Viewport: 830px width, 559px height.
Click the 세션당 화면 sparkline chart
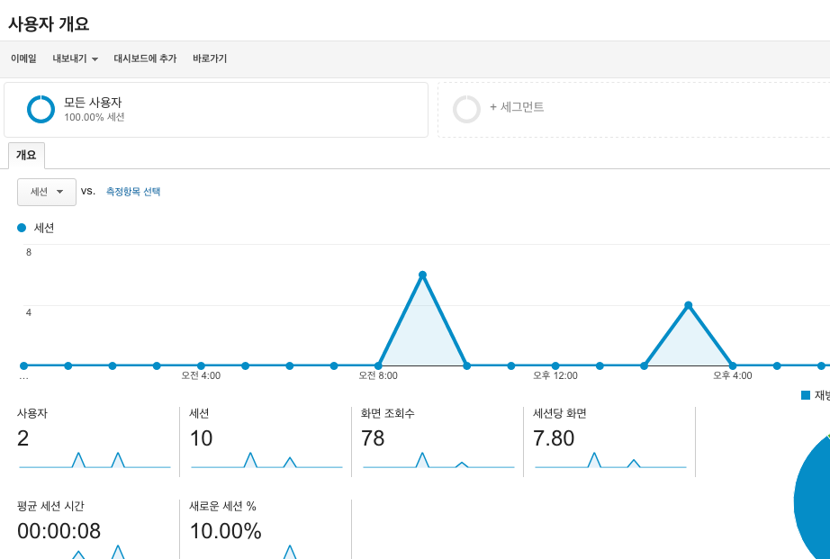click(610, 460)
